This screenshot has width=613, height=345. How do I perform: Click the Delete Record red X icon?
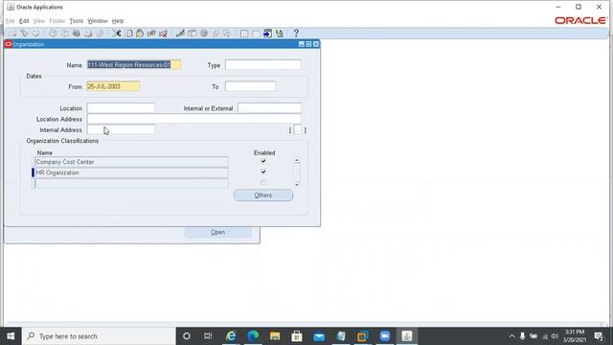(163, 34)
